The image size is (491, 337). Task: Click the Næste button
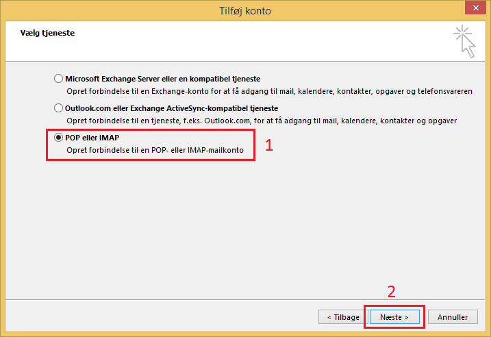coord(394,317)
